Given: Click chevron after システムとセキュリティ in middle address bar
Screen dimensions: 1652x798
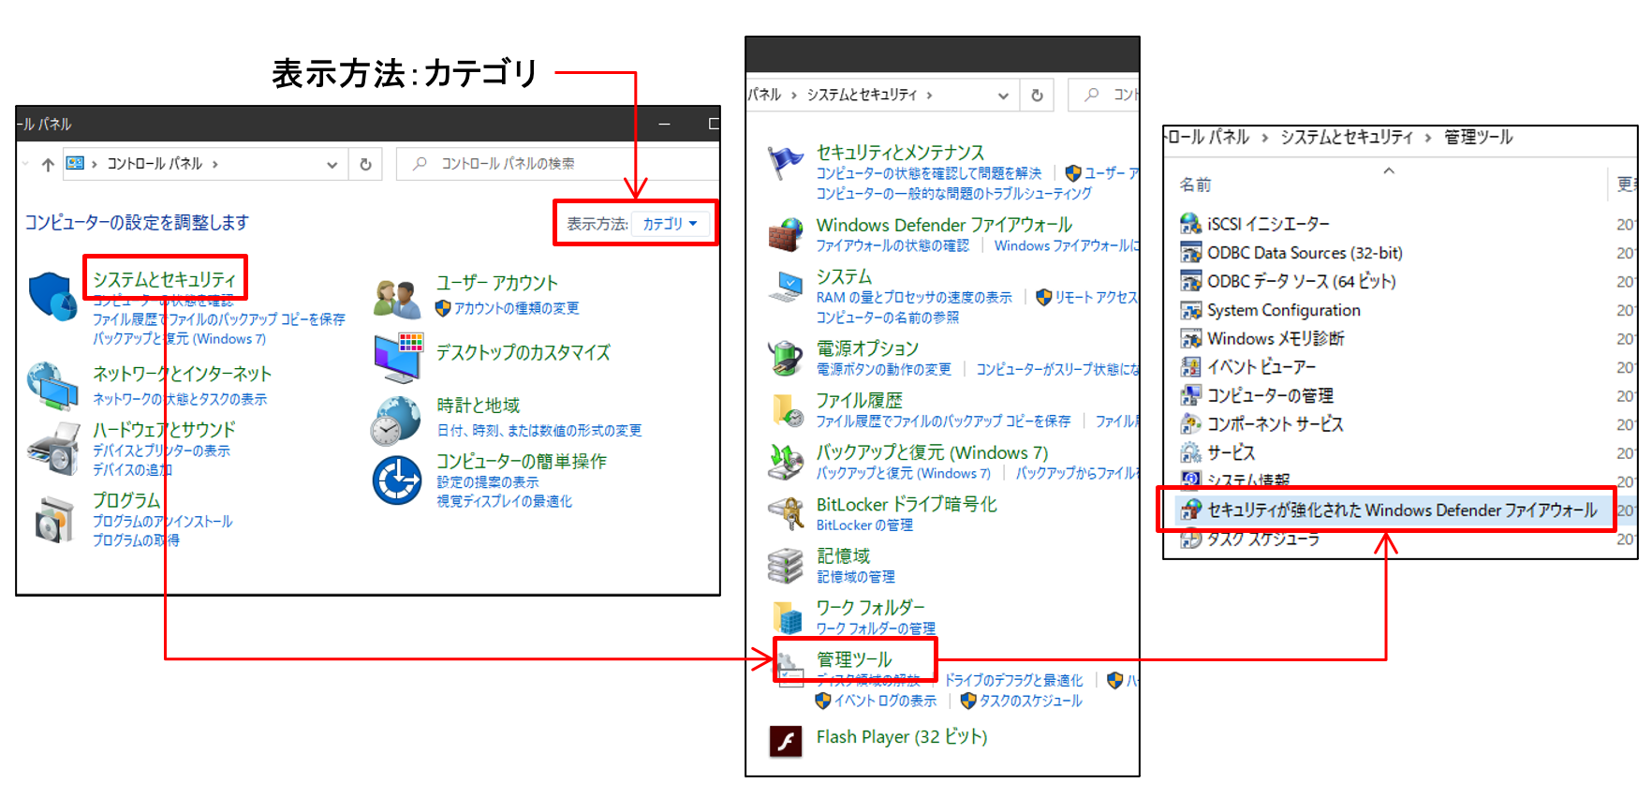Looking at the screenshot, I should pyautogui.click(x=929, y=95).
